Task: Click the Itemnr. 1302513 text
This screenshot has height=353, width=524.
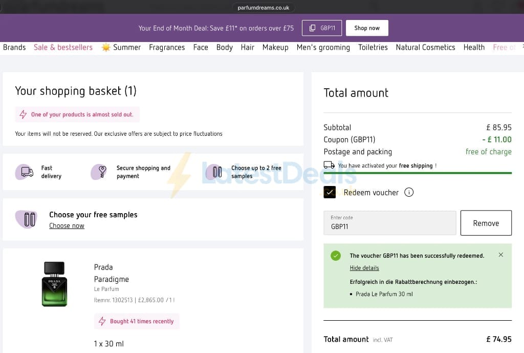Action: click(113, 300)
